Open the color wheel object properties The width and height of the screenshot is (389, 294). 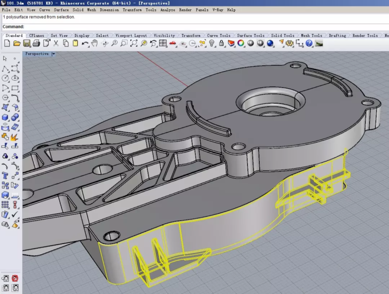pos(241,44)
